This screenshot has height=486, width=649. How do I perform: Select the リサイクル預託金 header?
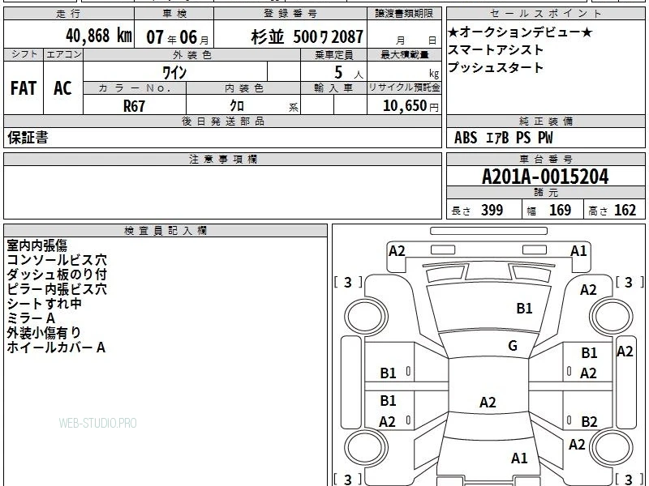coord(404,87)
